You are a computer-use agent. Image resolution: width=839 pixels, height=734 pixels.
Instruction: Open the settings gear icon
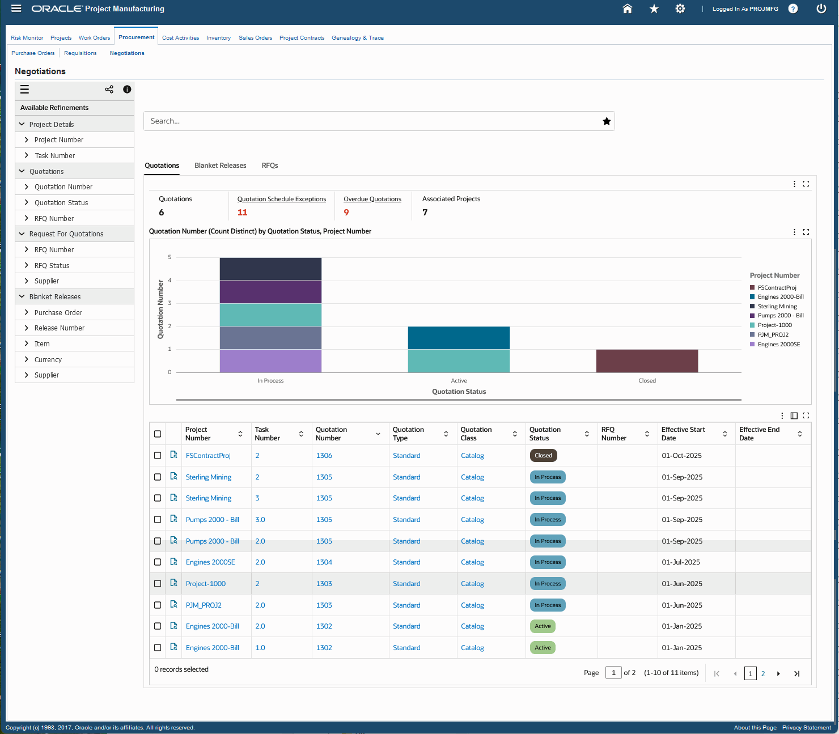(x=680, y=9)
